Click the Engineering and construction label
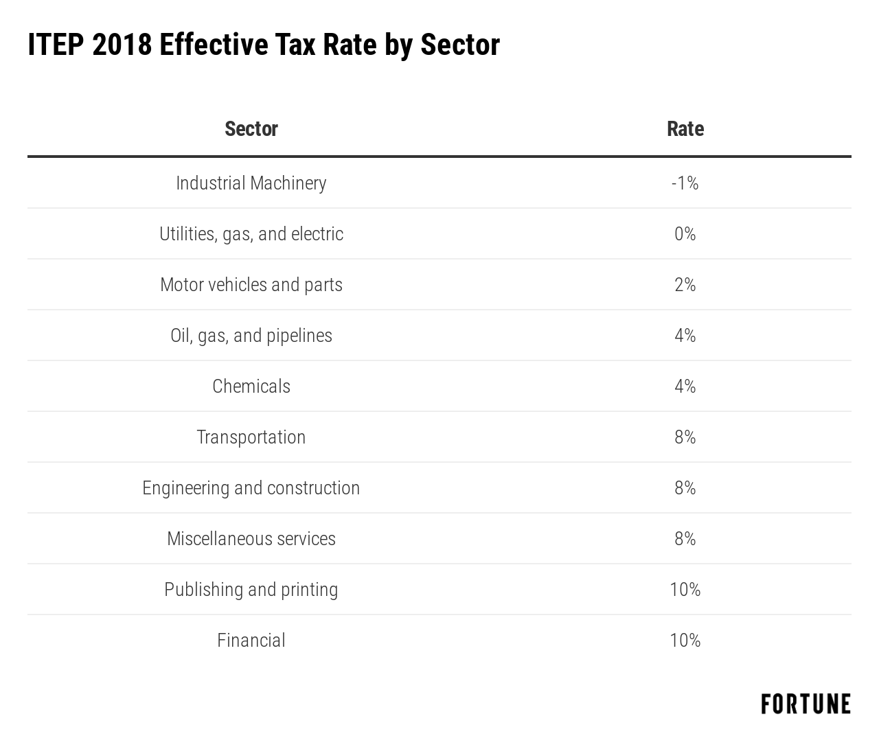Image resolution: width=879 pixels, height=747 pixels. click(x=251, y=488)
